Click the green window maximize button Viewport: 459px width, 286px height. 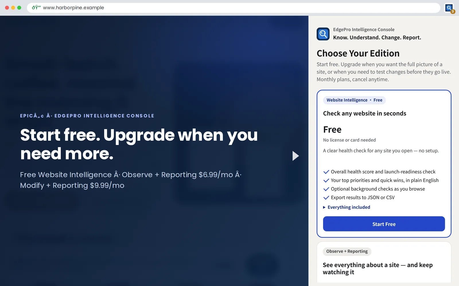(x=19, y=8)
